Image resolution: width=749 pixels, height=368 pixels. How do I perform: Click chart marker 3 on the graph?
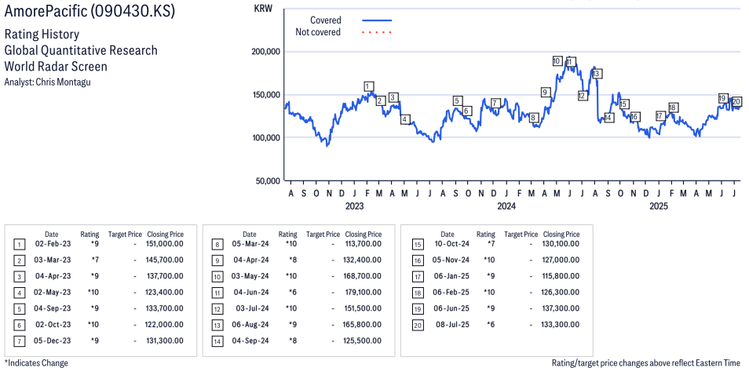point(393,97)
